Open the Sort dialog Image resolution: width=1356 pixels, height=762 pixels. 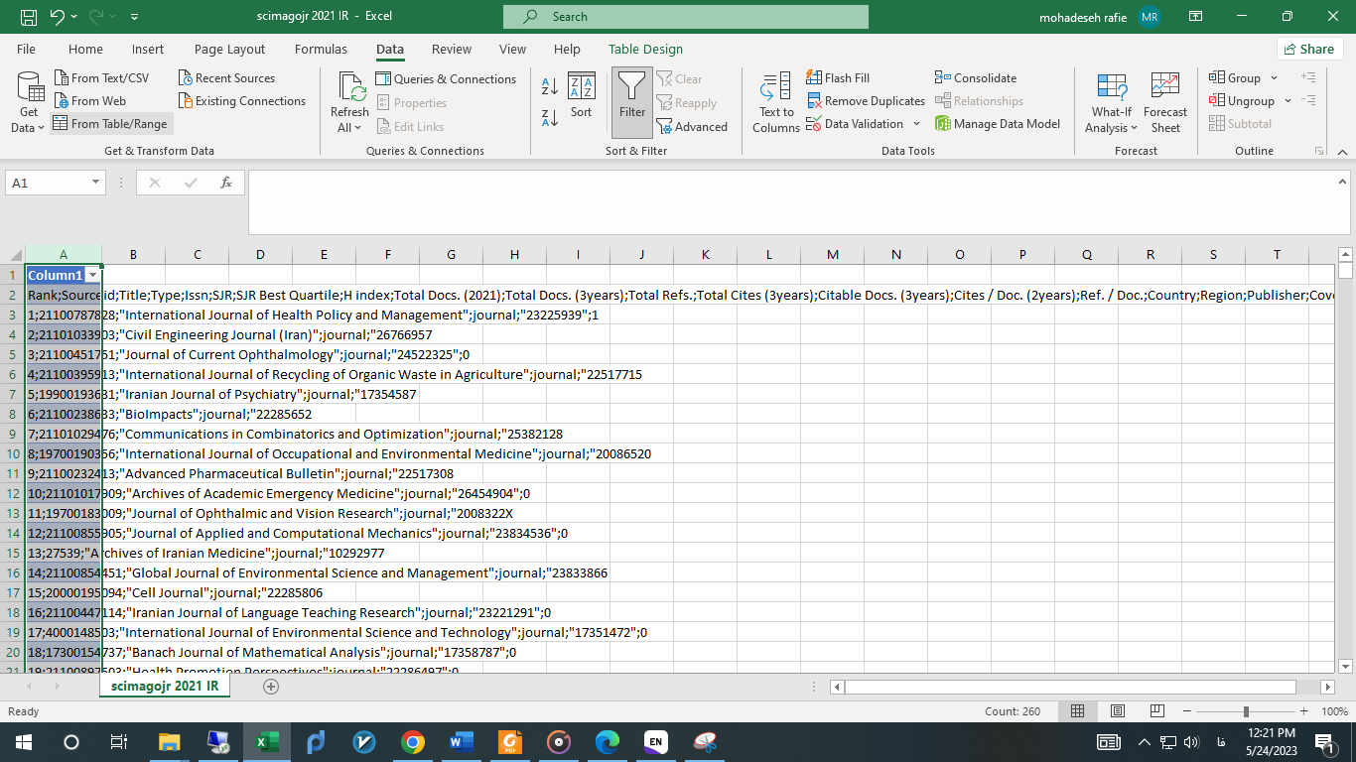pos(582,96)
